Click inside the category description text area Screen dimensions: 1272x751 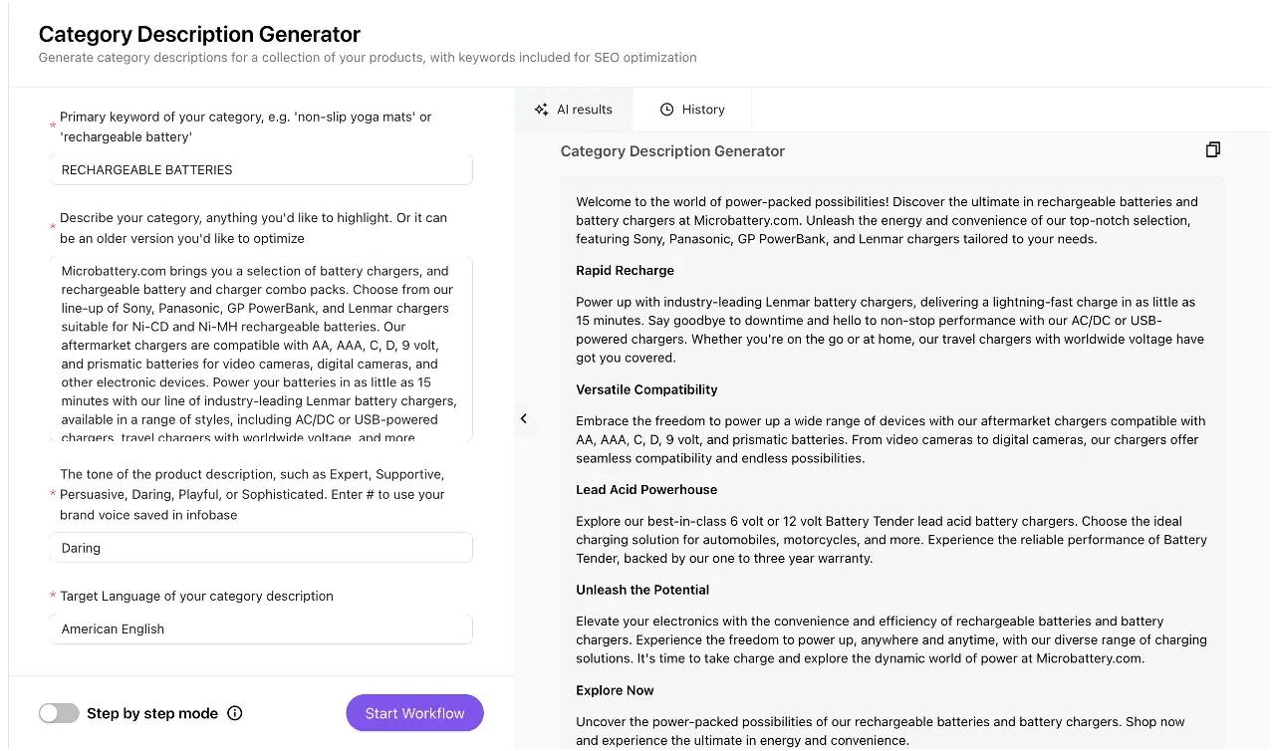coord(261,349)
